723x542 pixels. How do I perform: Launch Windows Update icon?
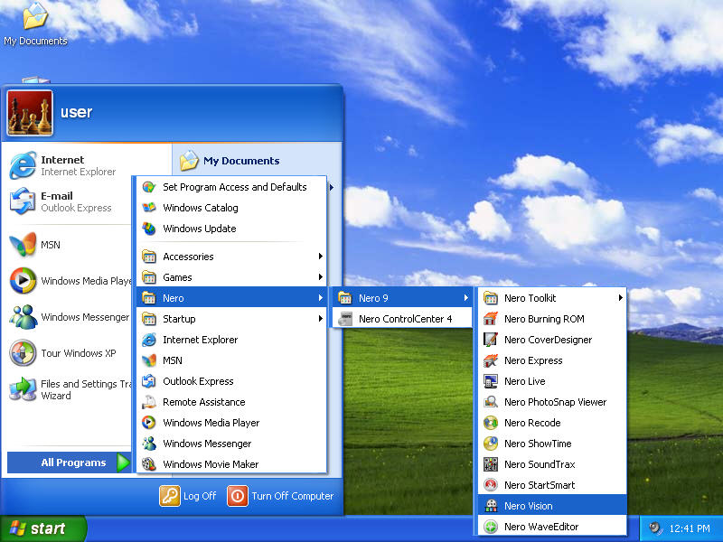coord(149,229)
